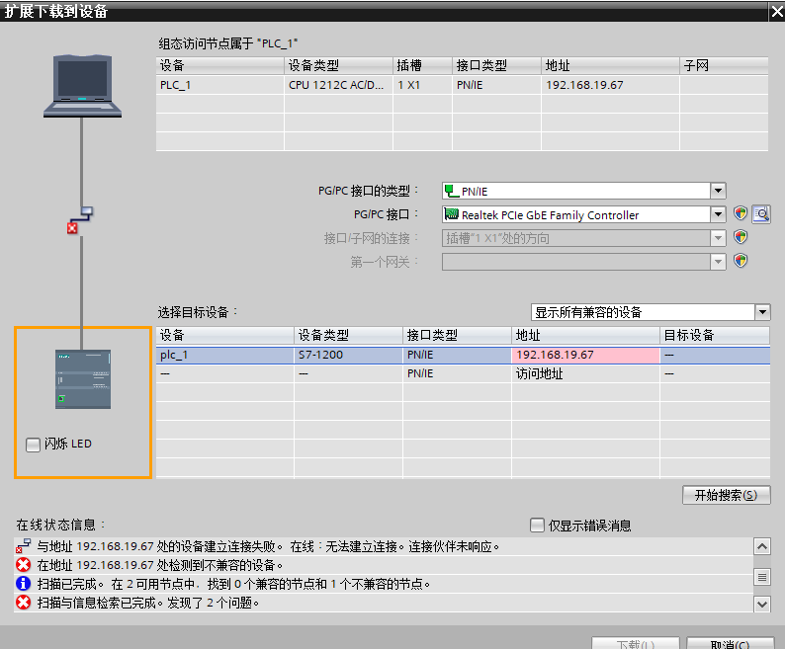The image size is (785, 649).
Task: Open the interface search magnifier icon
Action: pos(761,214)
